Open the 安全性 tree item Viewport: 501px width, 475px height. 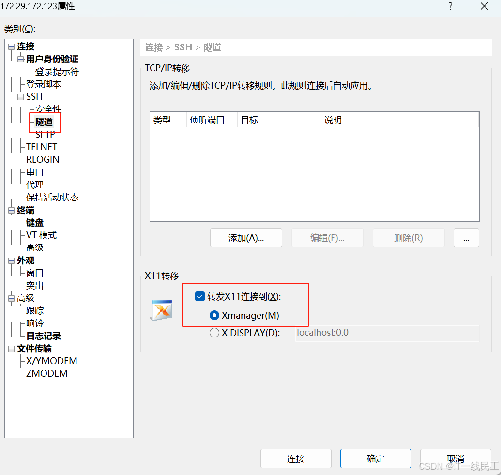pos(48,109)
